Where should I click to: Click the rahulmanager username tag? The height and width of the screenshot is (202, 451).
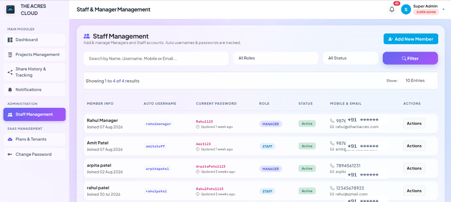tap(158, 124)
